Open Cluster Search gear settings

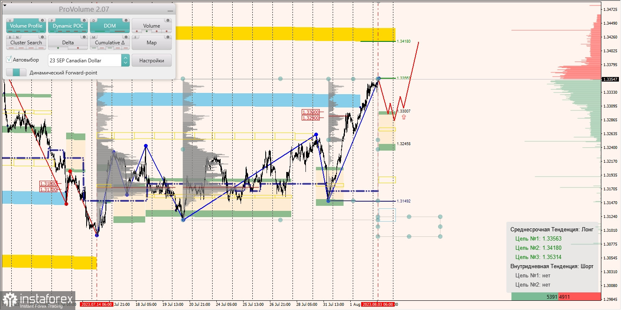pyautogui.click(x=42, y=37)
